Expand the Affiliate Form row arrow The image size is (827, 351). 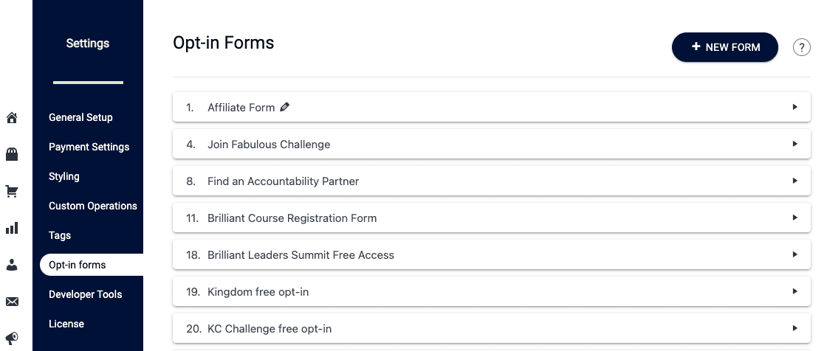pyautogui.click(x=795, y=107)
